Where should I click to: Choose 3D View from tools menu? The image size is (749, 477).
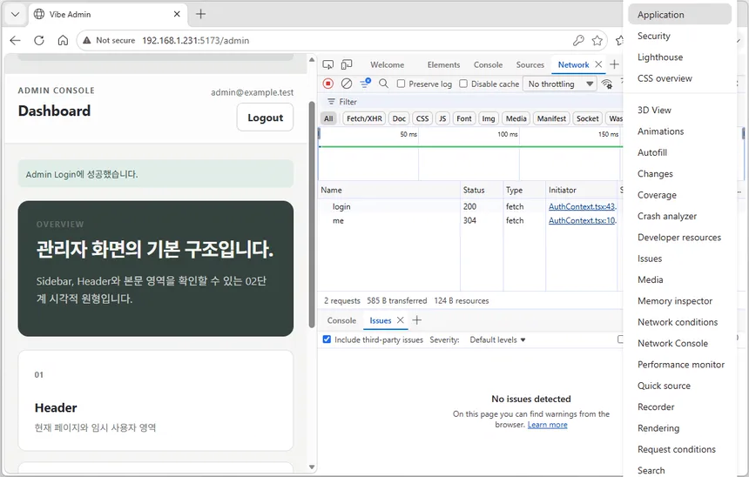679,111
